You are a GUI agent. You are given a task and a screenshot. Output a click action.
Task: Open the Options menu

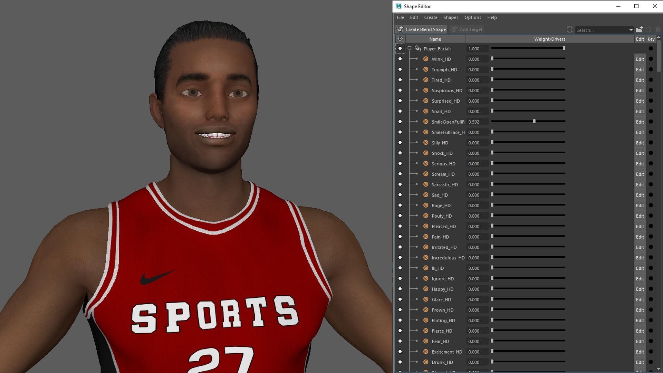tap(472, 17)
